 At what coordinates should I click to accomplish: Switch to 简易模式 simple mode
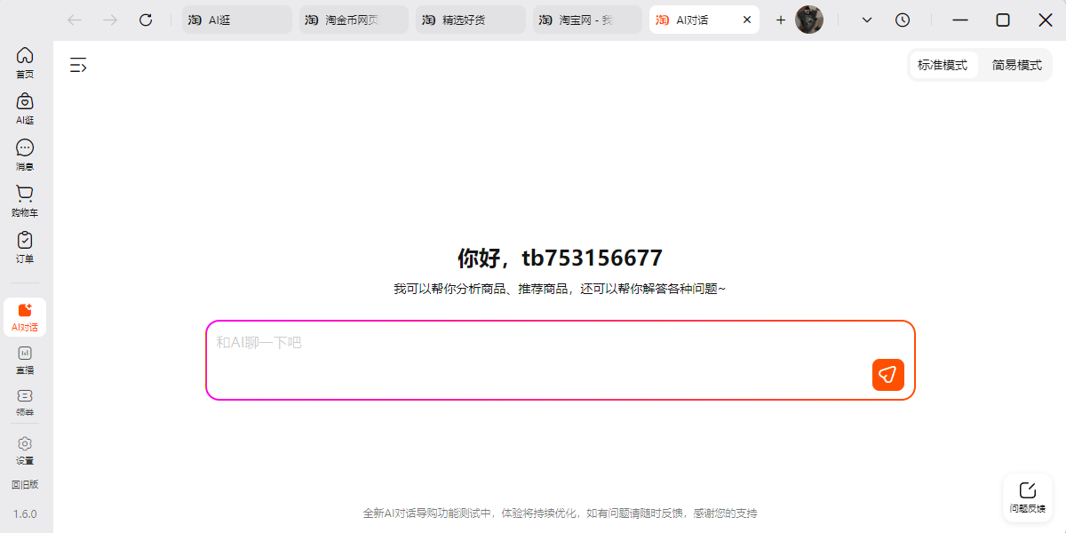point(1016,65)
